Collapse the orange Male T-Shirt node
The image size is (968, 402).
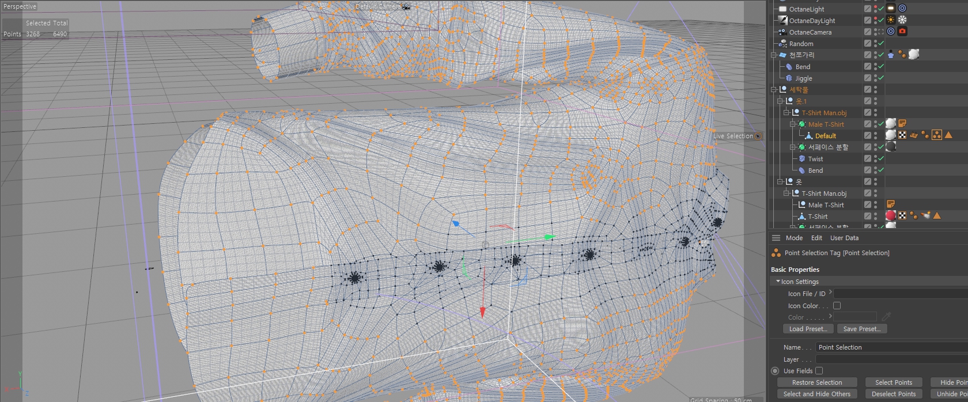(x=793, y=124)
